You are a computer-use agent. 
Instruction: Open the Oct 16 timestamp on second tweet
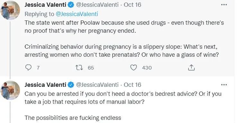(x=132, y=85)
